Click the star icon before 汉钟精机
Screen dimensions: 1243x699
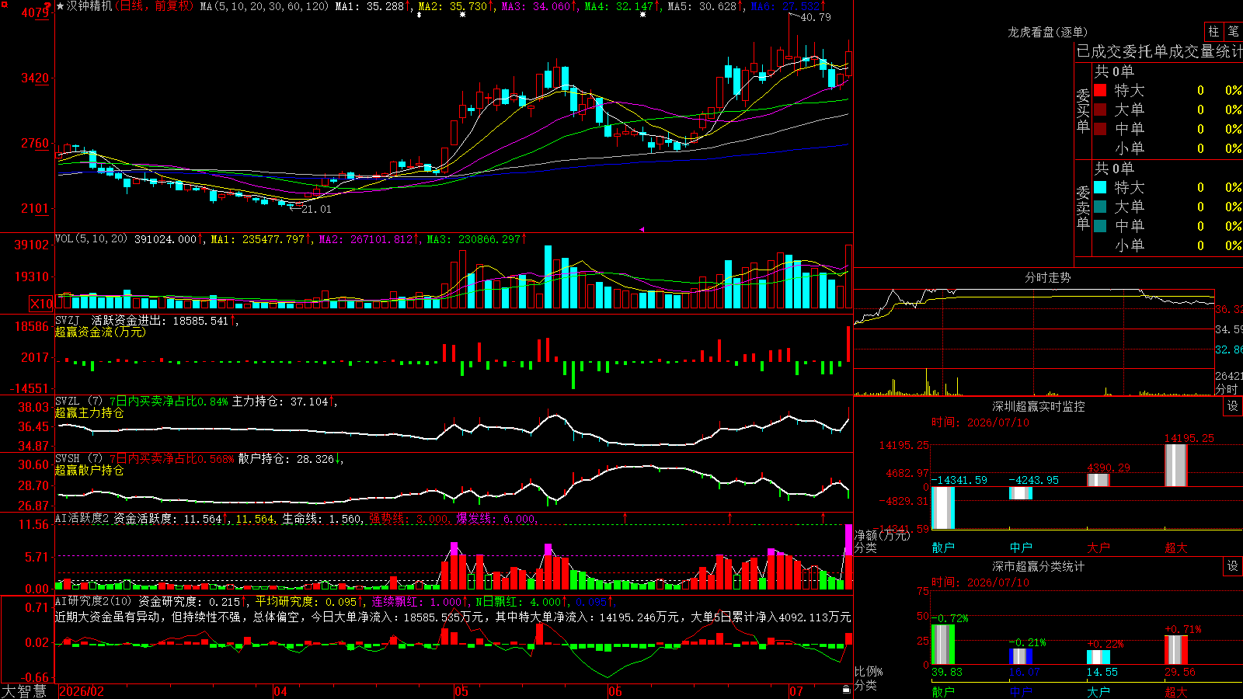pyautogui.click(x=60, y=6)
